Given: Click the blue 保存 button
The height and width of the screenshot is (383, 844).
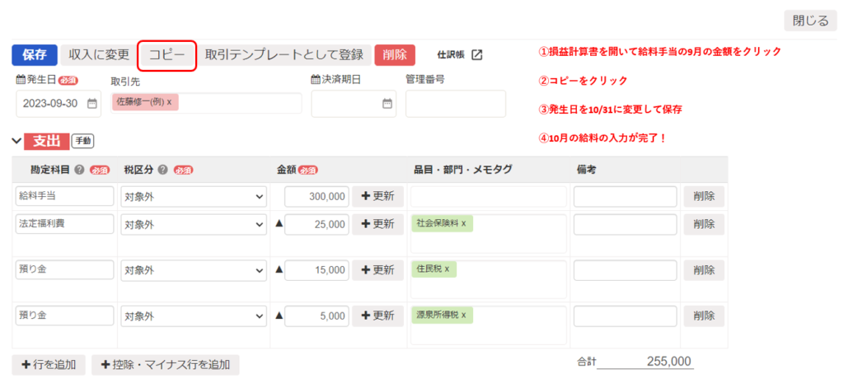Looking at the screenshot, I should pos(35,55).
